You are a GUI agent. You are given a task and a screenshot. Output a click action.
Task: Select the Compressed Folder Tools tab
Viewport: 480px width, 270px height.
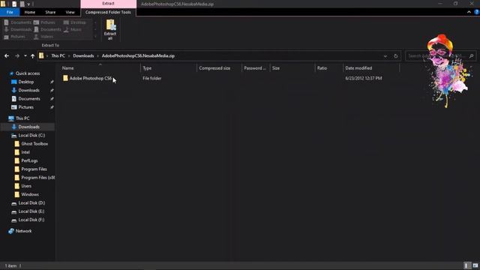point(108,12)
